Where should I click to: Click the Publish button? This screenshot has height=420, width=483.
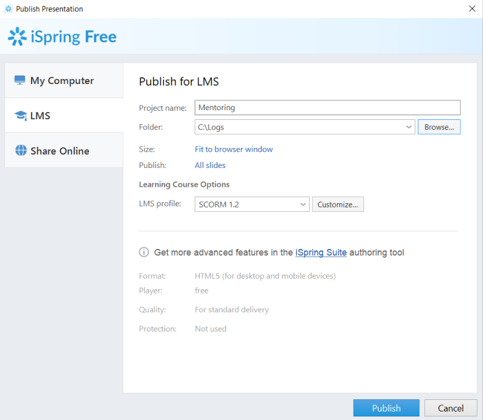(386, 408)
